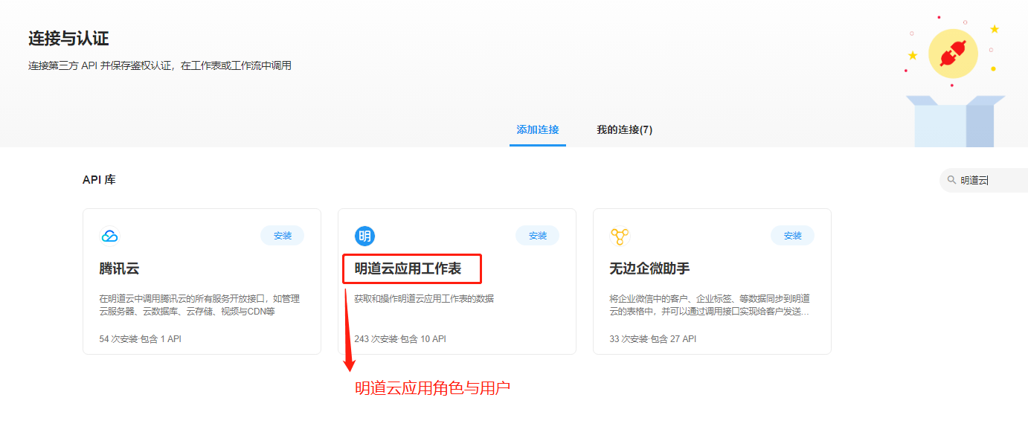
Task: Open the 腾讯云 card title
Action: [x=119, y=268]
